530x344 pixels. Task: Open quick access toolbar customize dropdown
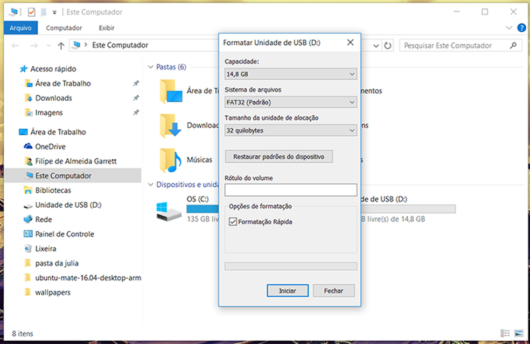(54, 12)
